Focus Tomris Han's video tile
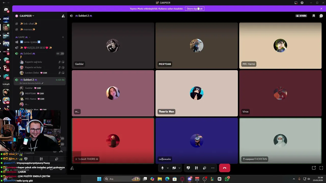This screenshot has height=183, width=326. pyautogui.click(x=197, y=93)
